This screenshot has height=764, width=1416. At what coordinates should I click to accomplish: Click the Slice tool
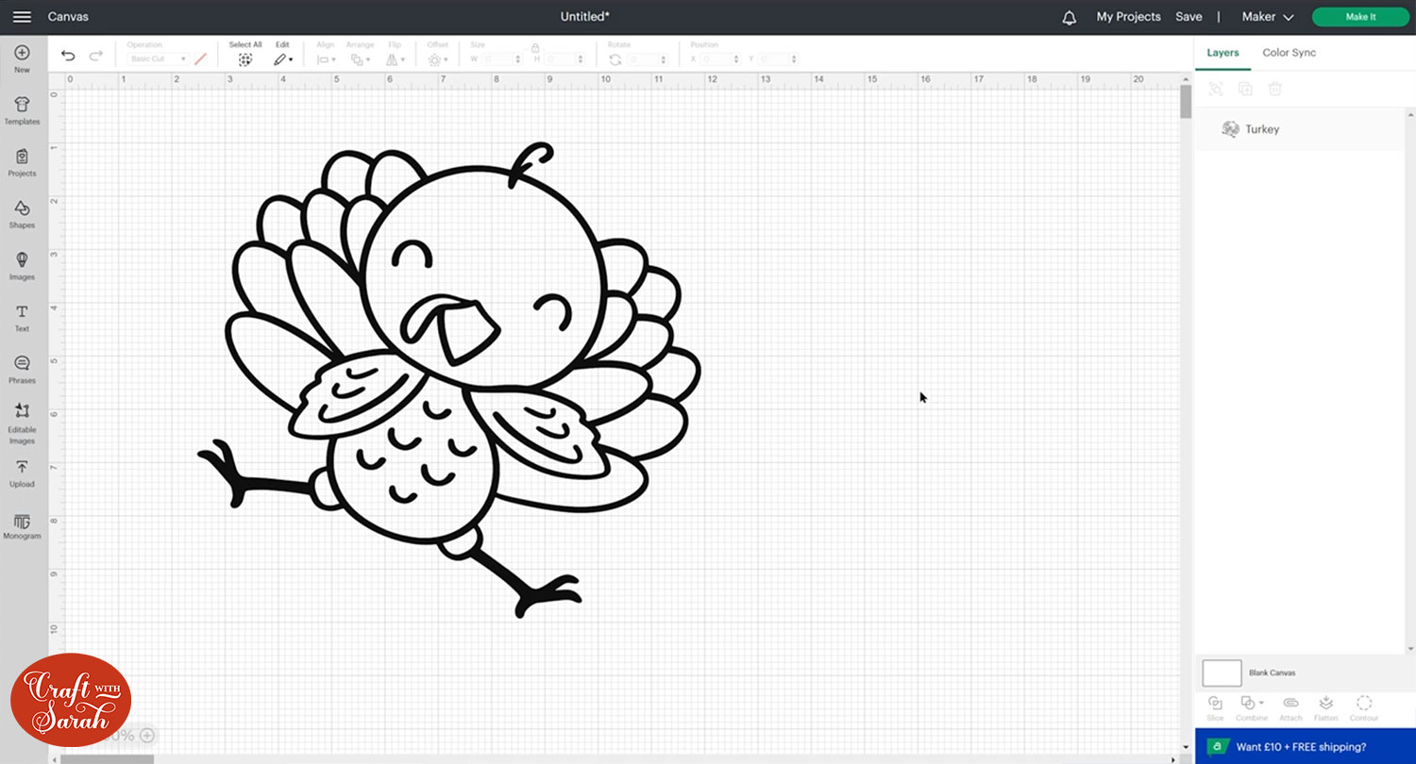click(x=1215, y=708)
